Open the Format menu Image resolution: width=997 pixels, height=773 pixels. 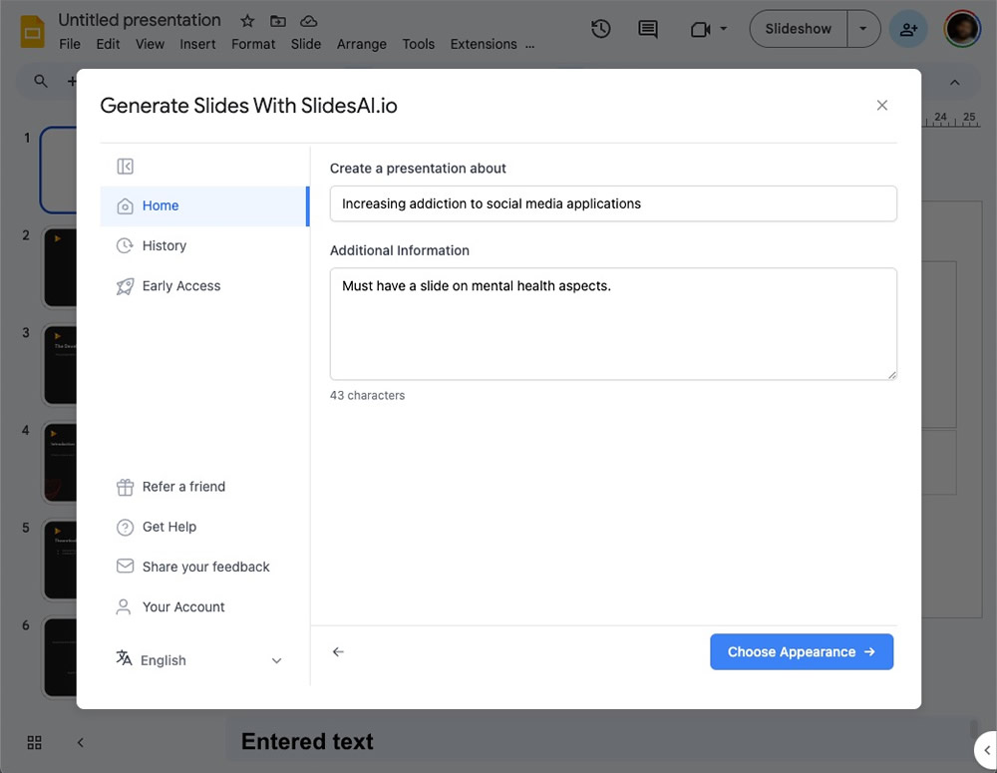click(x=253, y=44)
